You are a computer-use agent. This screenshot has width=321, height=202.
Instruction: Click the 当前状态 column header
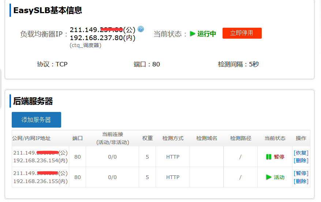tap(275, 139)
